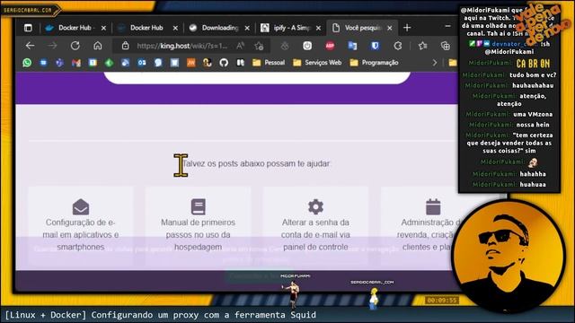Activate the Read aloud icon
Image resolution: width=575 pixels, height=323 pixels.
[240, 46]
